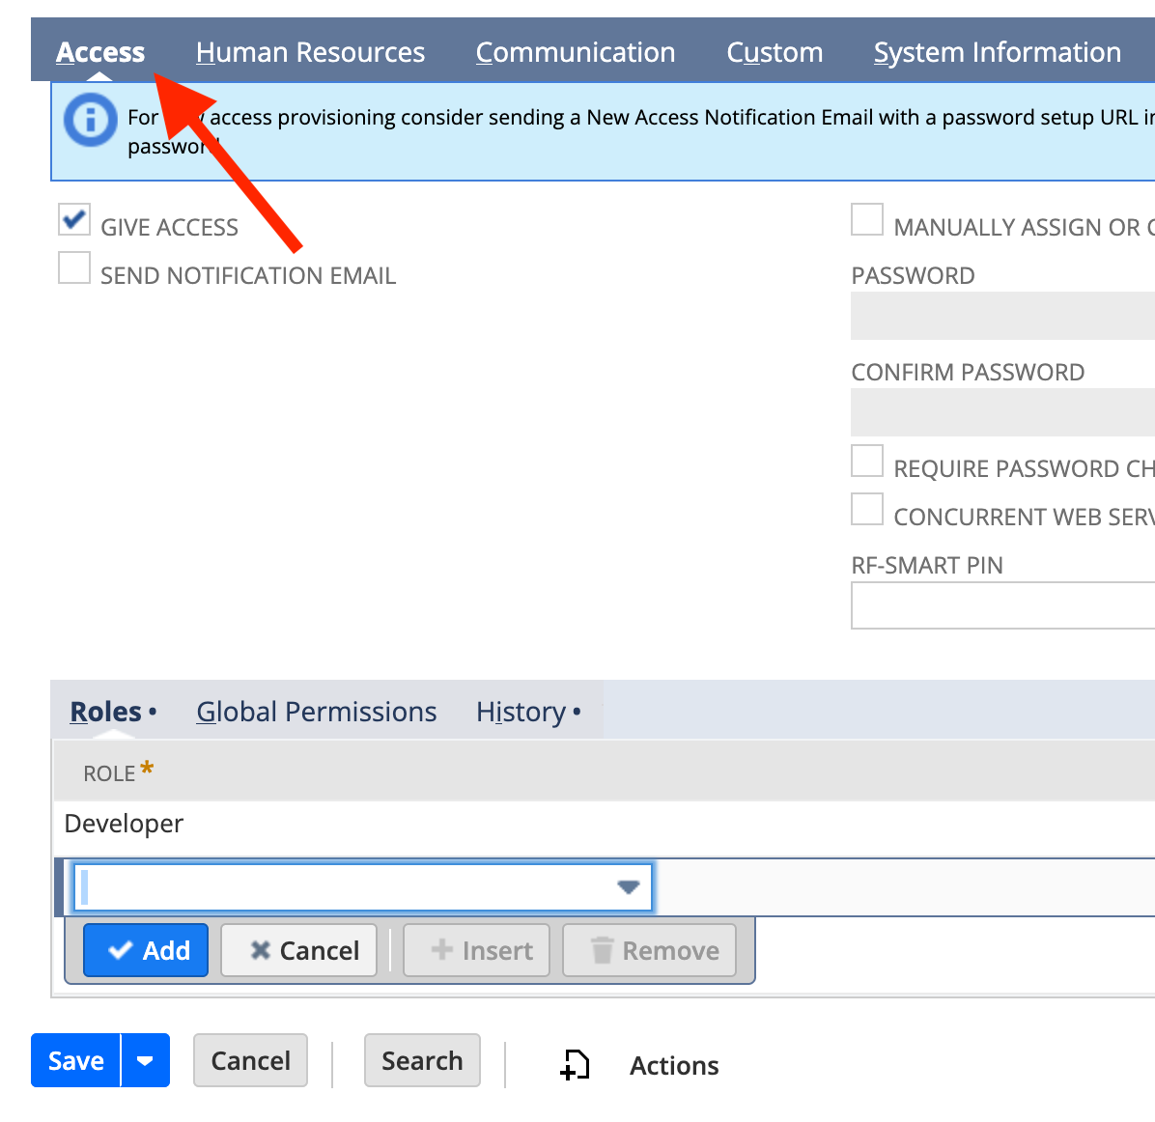Click the RF-SMART PIN input
The width and height of the screenshot is (1155, 1122).
click(x=1002, y=605)
